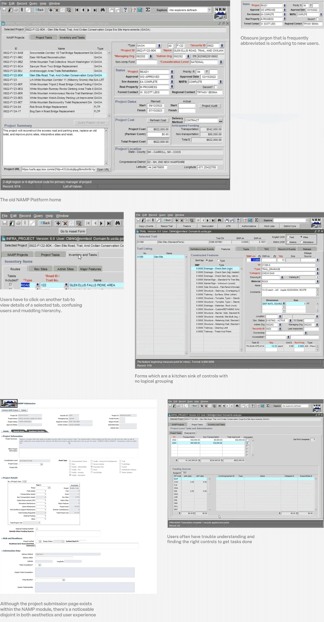Click binoculars Find icon in NAMP home toolbar
324x622 pixels.
(103, 10)
